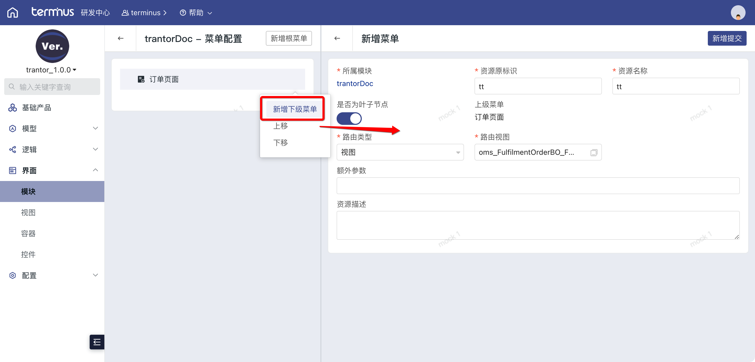The width and height of the screenshot is (755, 362).
Task: Click the 资源名称 input field
Action: pyautogui.click(x=676, y=86)
